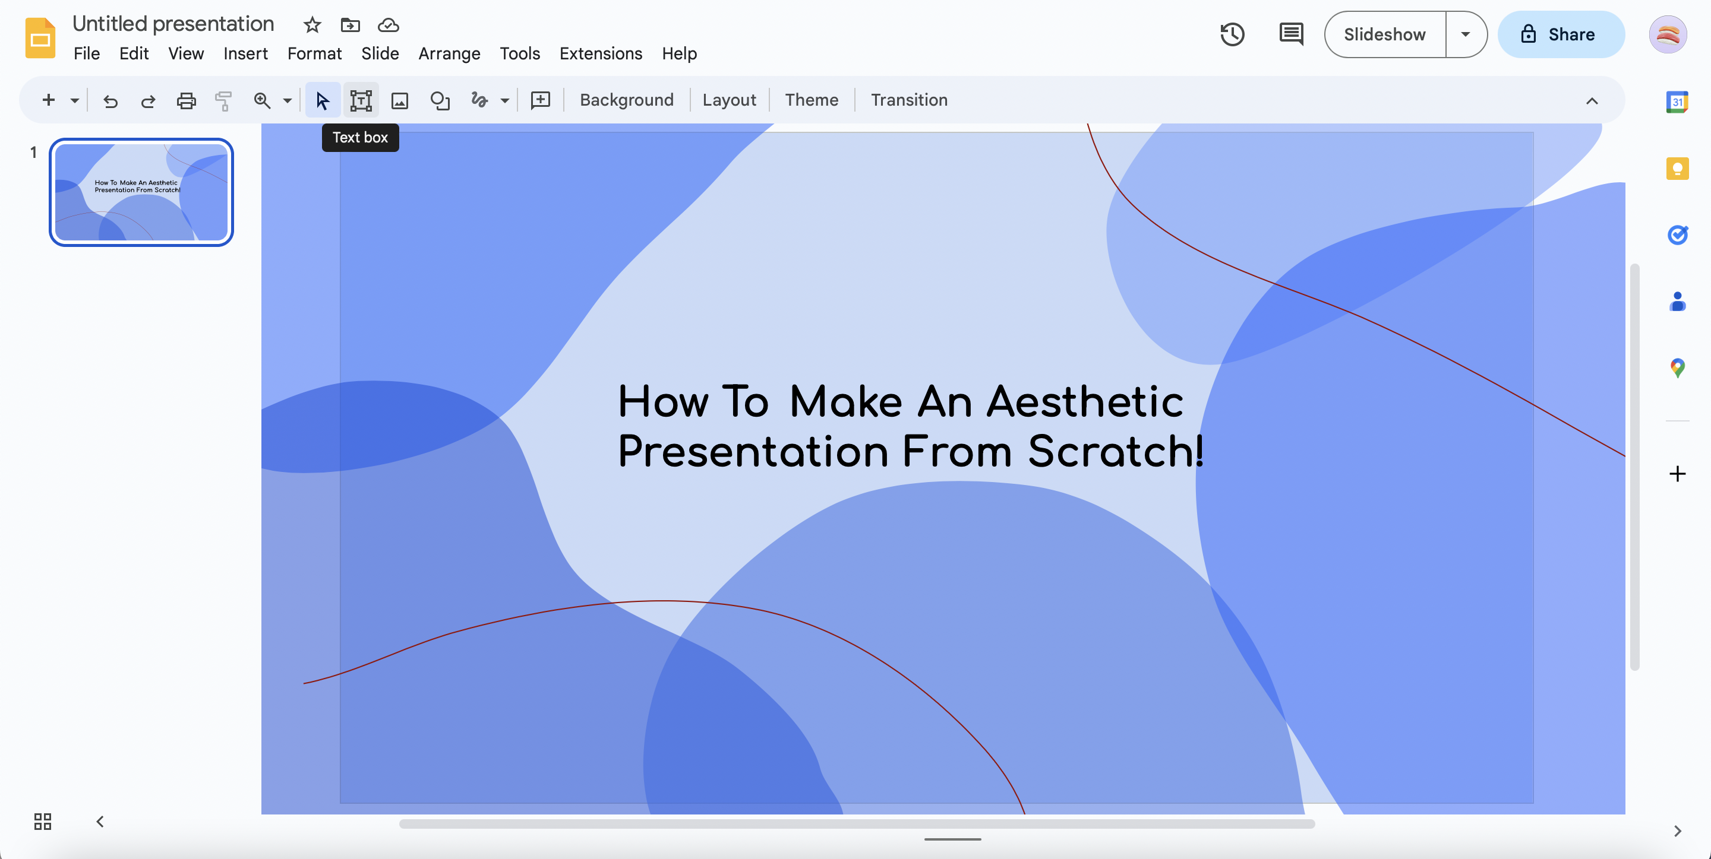1711x859 pixels.
Task: Star the Untitled presentation
Action: (311, 25)
